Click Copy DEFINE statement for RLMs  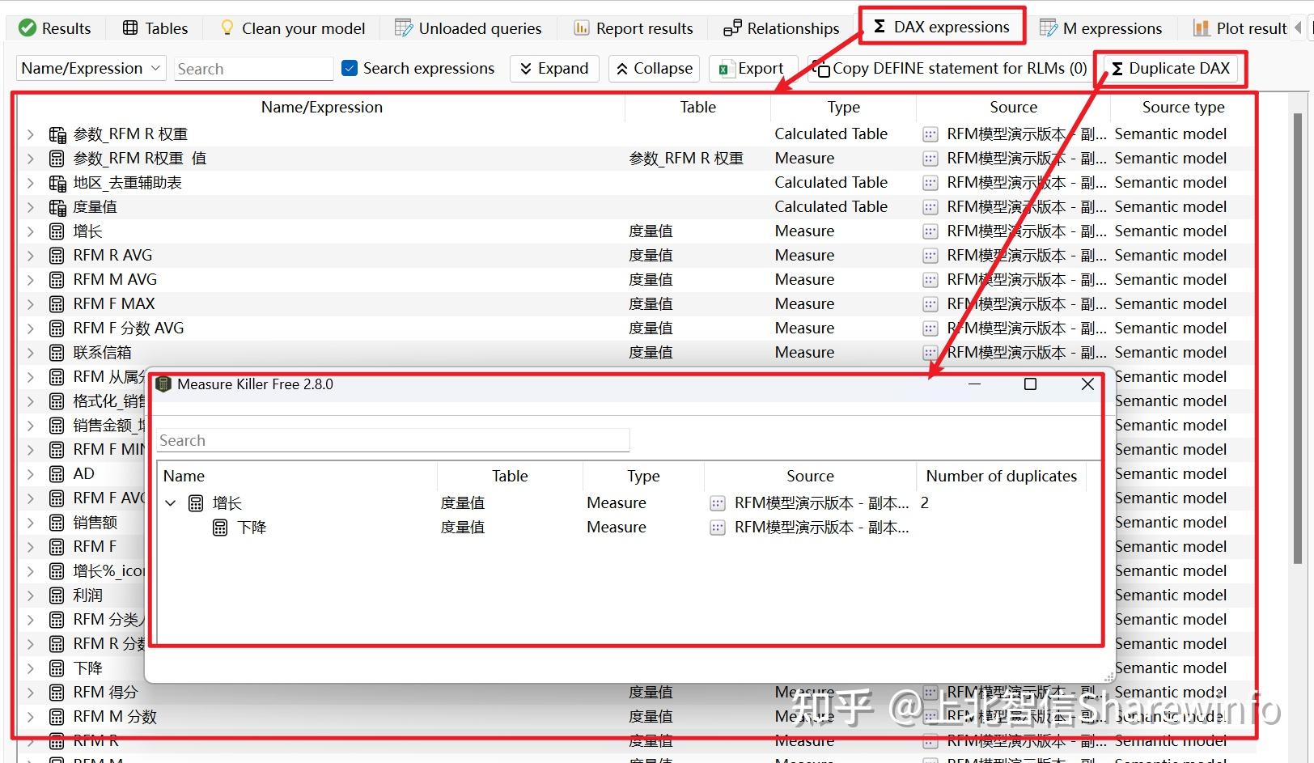pyautogui.click(x=948, y=69)
